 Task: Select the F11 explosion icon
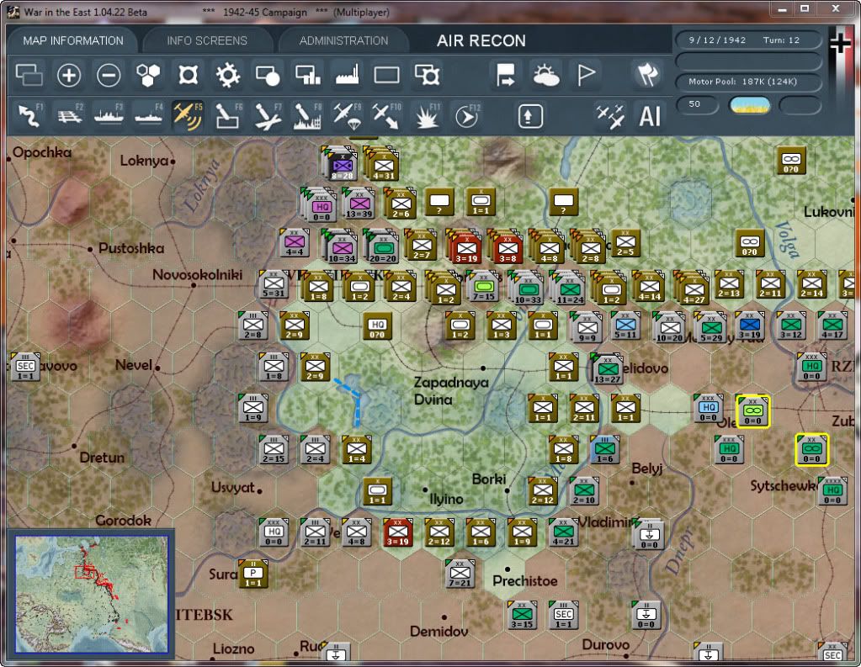[427, 116]
